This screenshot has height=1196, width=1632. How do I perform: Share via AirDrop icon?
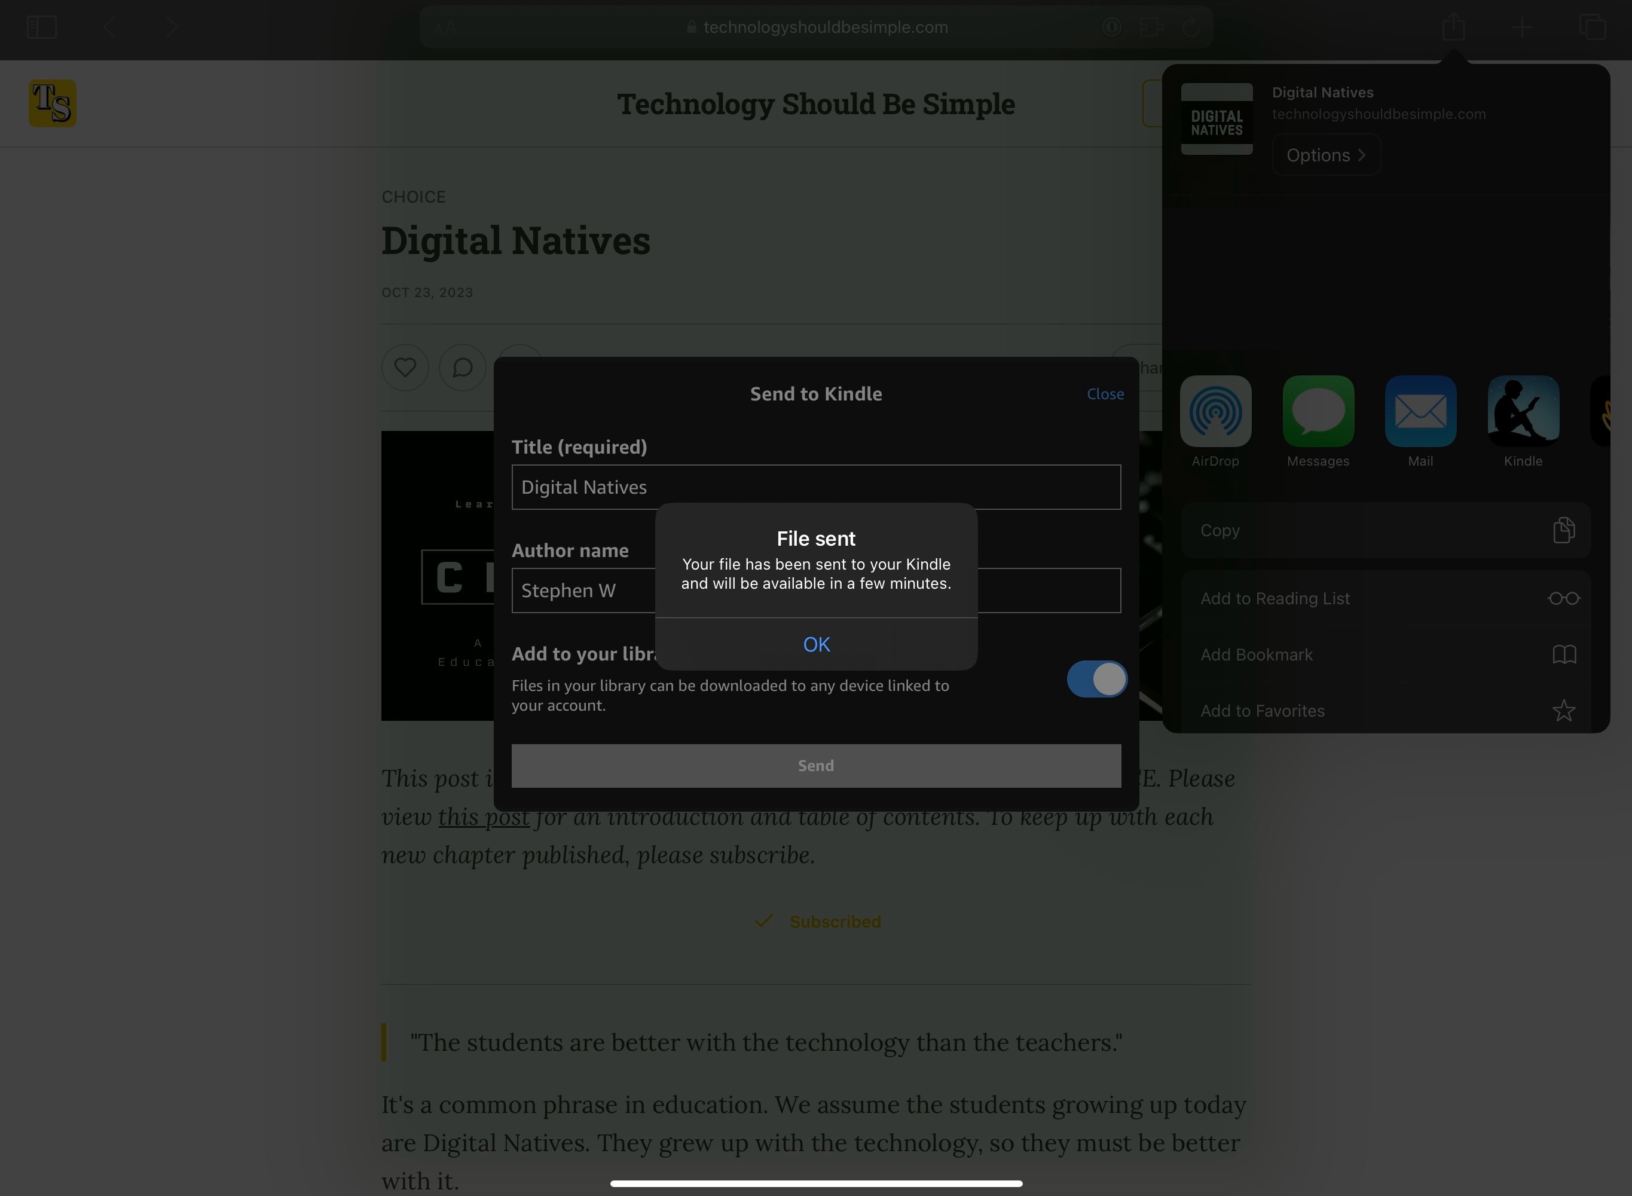click(x=1216, y=411)
